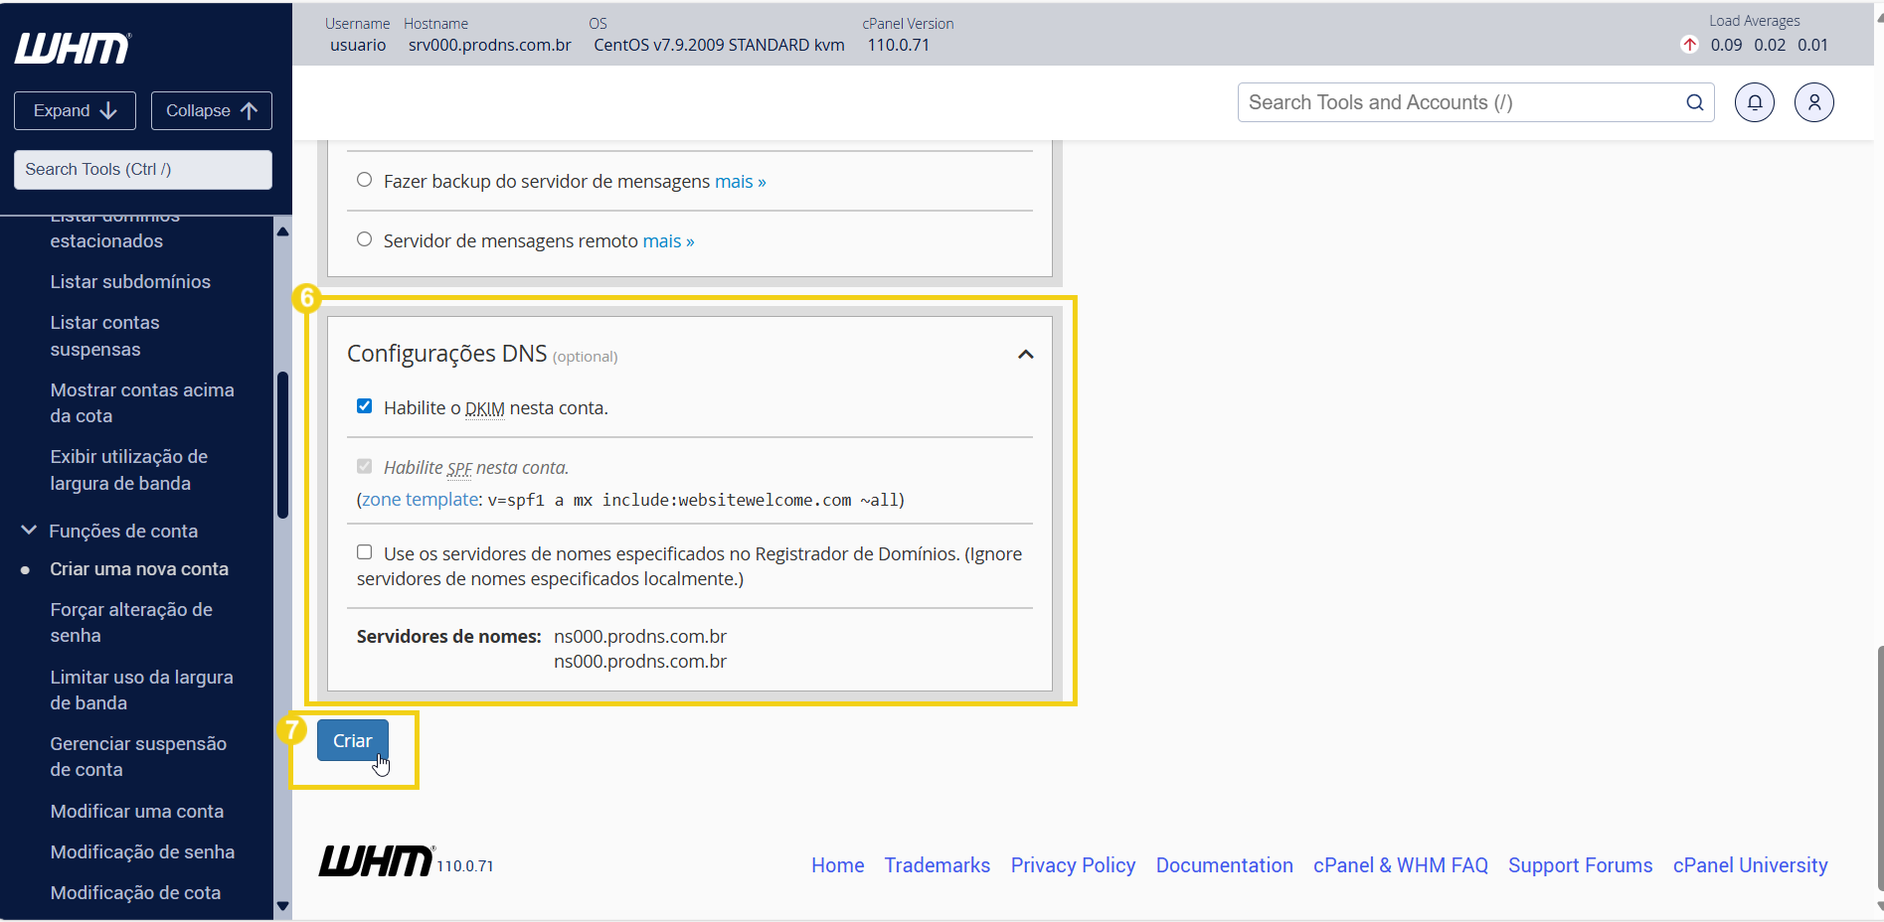
Task: Open Limitar uso da largura de banda
Action: (141, 691)
